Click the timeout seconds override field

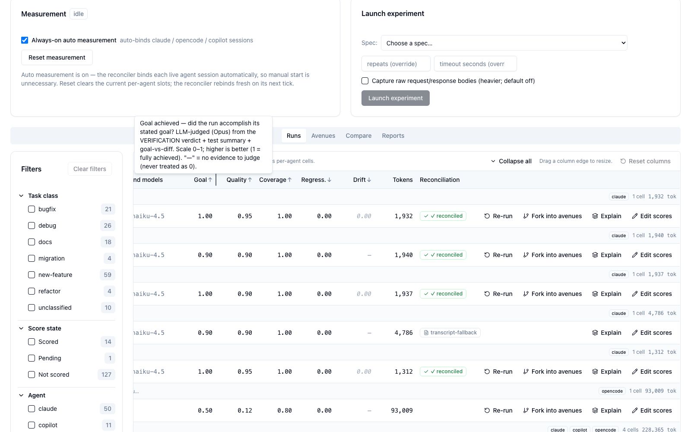pyautogui.click(x=475, y=64)
